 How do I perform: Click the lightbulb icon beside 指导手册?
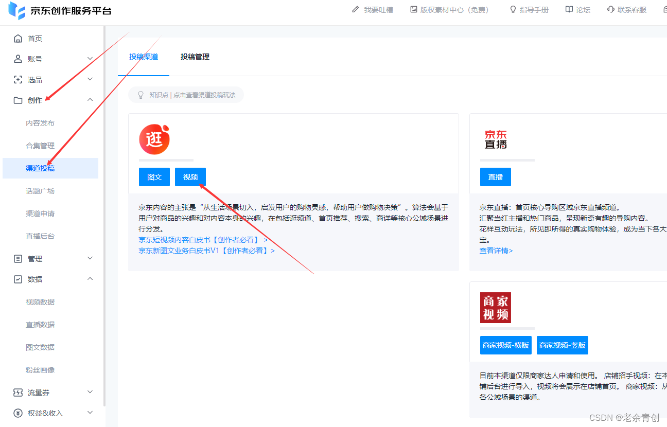[x=513, y=10]
